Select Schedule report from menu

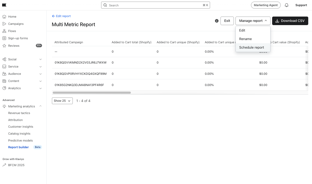click(252, 48)
